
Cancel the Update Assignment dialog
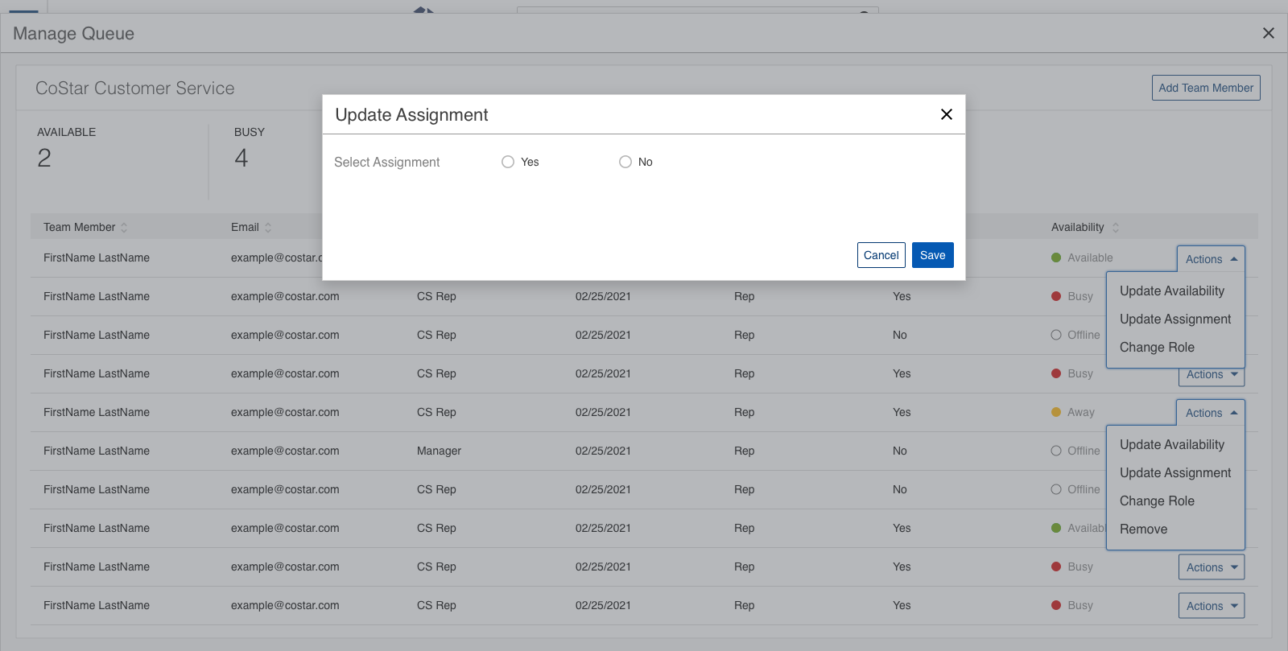point(881,255)
